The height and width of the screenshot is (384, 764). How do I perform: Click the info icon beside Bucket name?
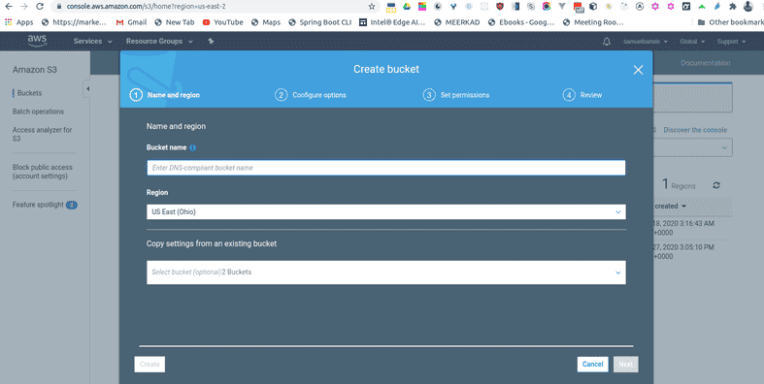(192, 147)
